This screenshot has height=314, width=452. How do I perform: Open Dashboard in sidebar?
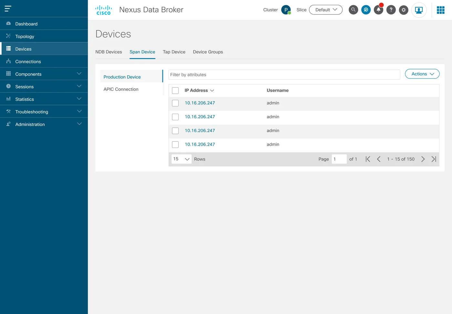point(44,24)
